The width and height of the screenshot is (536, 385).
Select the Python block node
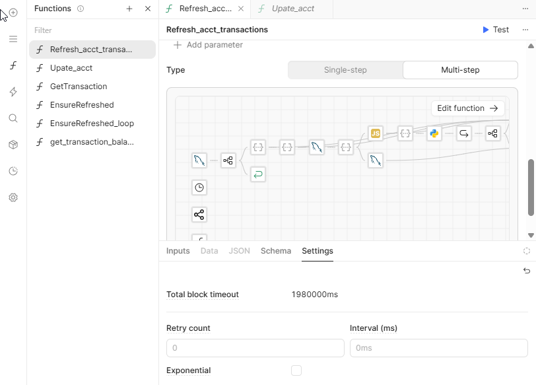point(434,133)
